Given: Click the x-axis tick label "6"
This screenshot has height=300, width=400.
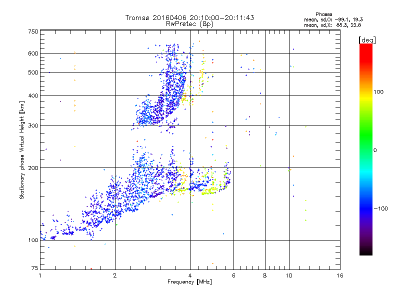Looking at the screenshot, I should 233,275.
